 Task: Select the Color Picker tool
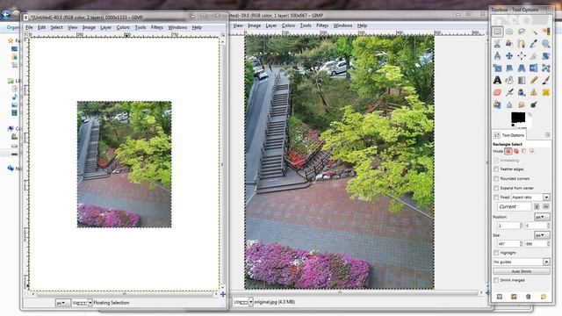[x=534, y=44]
